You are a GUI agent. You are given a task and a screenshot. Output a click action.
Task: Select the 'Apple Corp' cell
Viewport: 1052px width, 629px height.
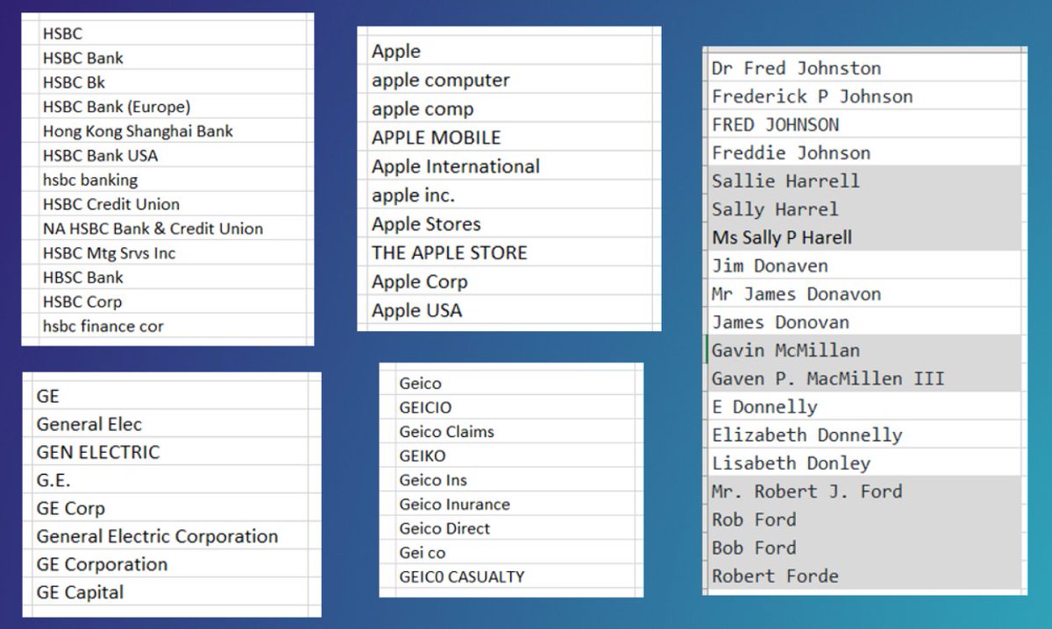tap(509, 282)
